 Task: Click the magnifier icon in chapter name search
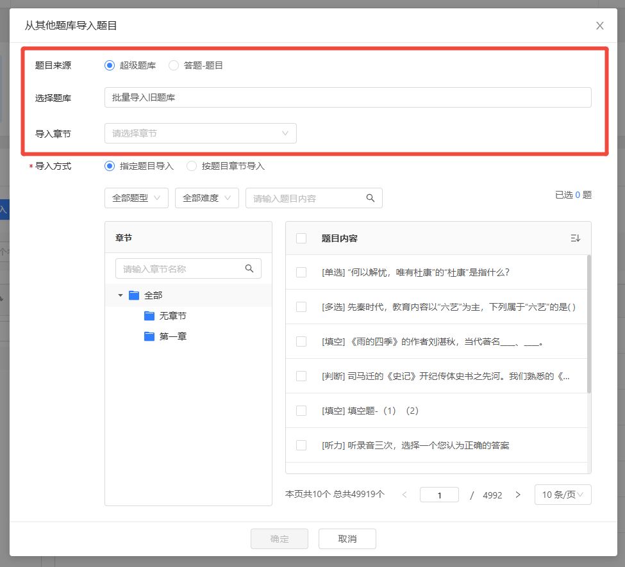click(x=249, y=269)
